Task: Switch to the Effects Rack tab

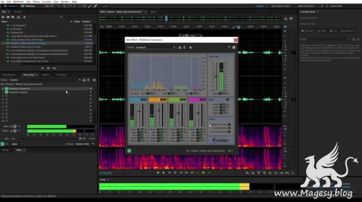Action: click(x=29, y=75)
